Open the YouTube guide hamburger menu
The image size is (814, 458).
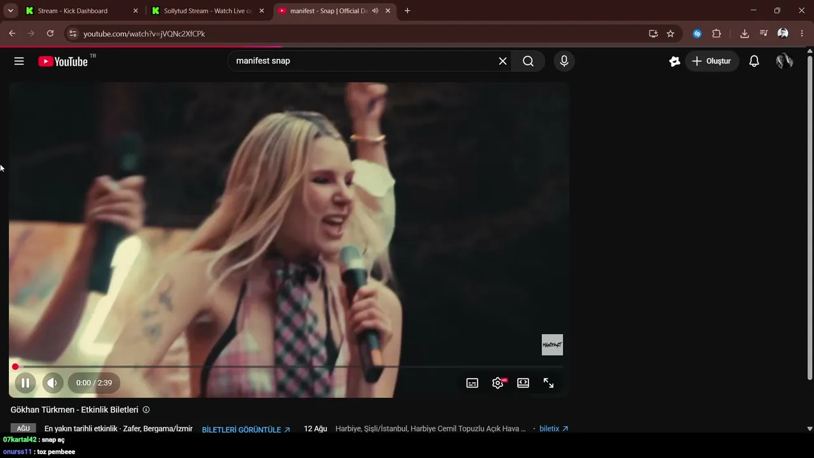coord(19,61)
